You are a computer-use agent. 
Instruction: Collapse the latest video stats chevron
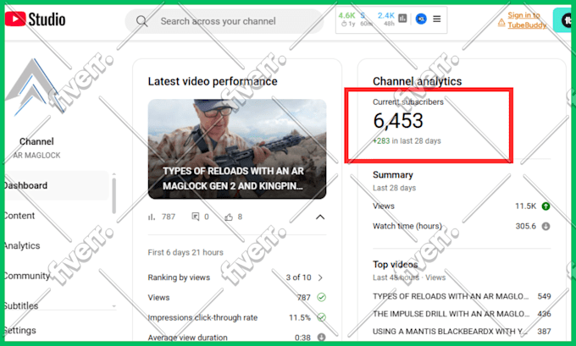[x=320, y=217]
